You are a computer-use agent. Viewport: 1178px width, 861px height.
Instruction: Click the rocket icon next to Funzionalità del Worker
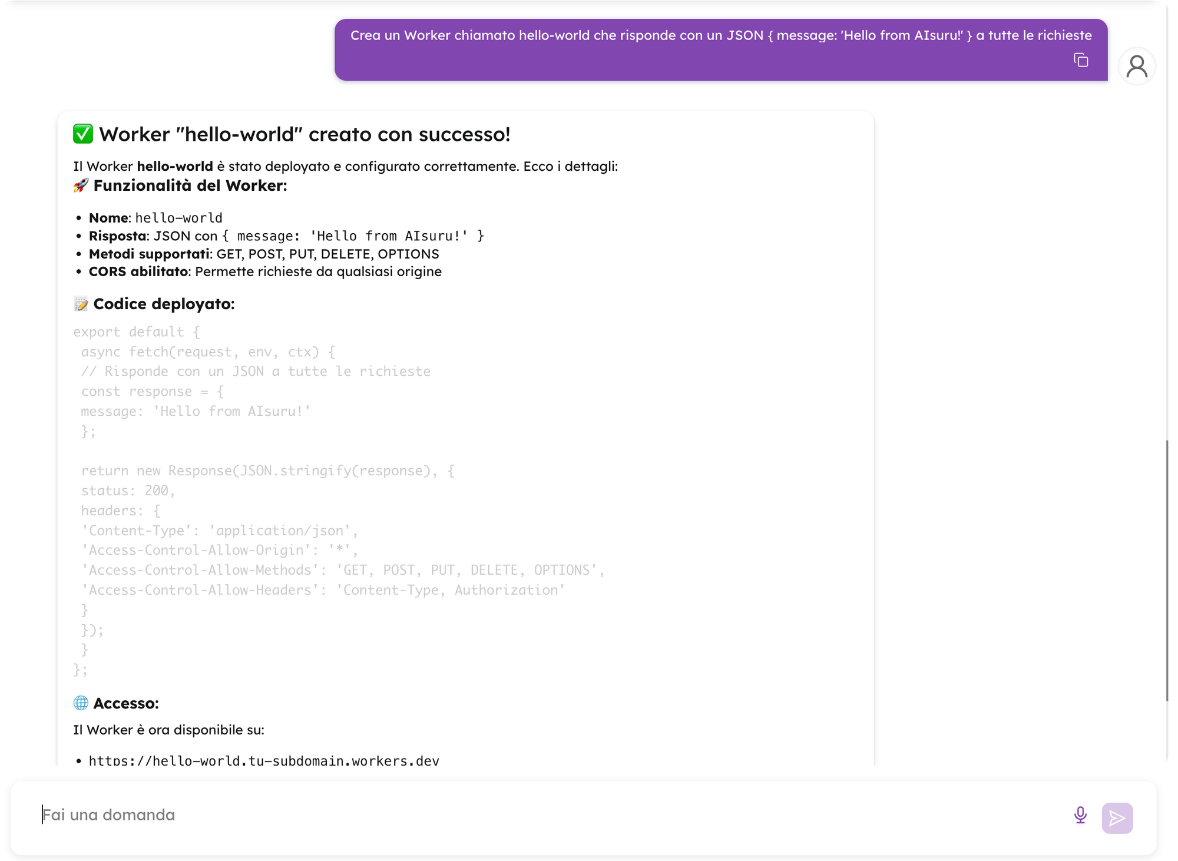pos(81,186)
